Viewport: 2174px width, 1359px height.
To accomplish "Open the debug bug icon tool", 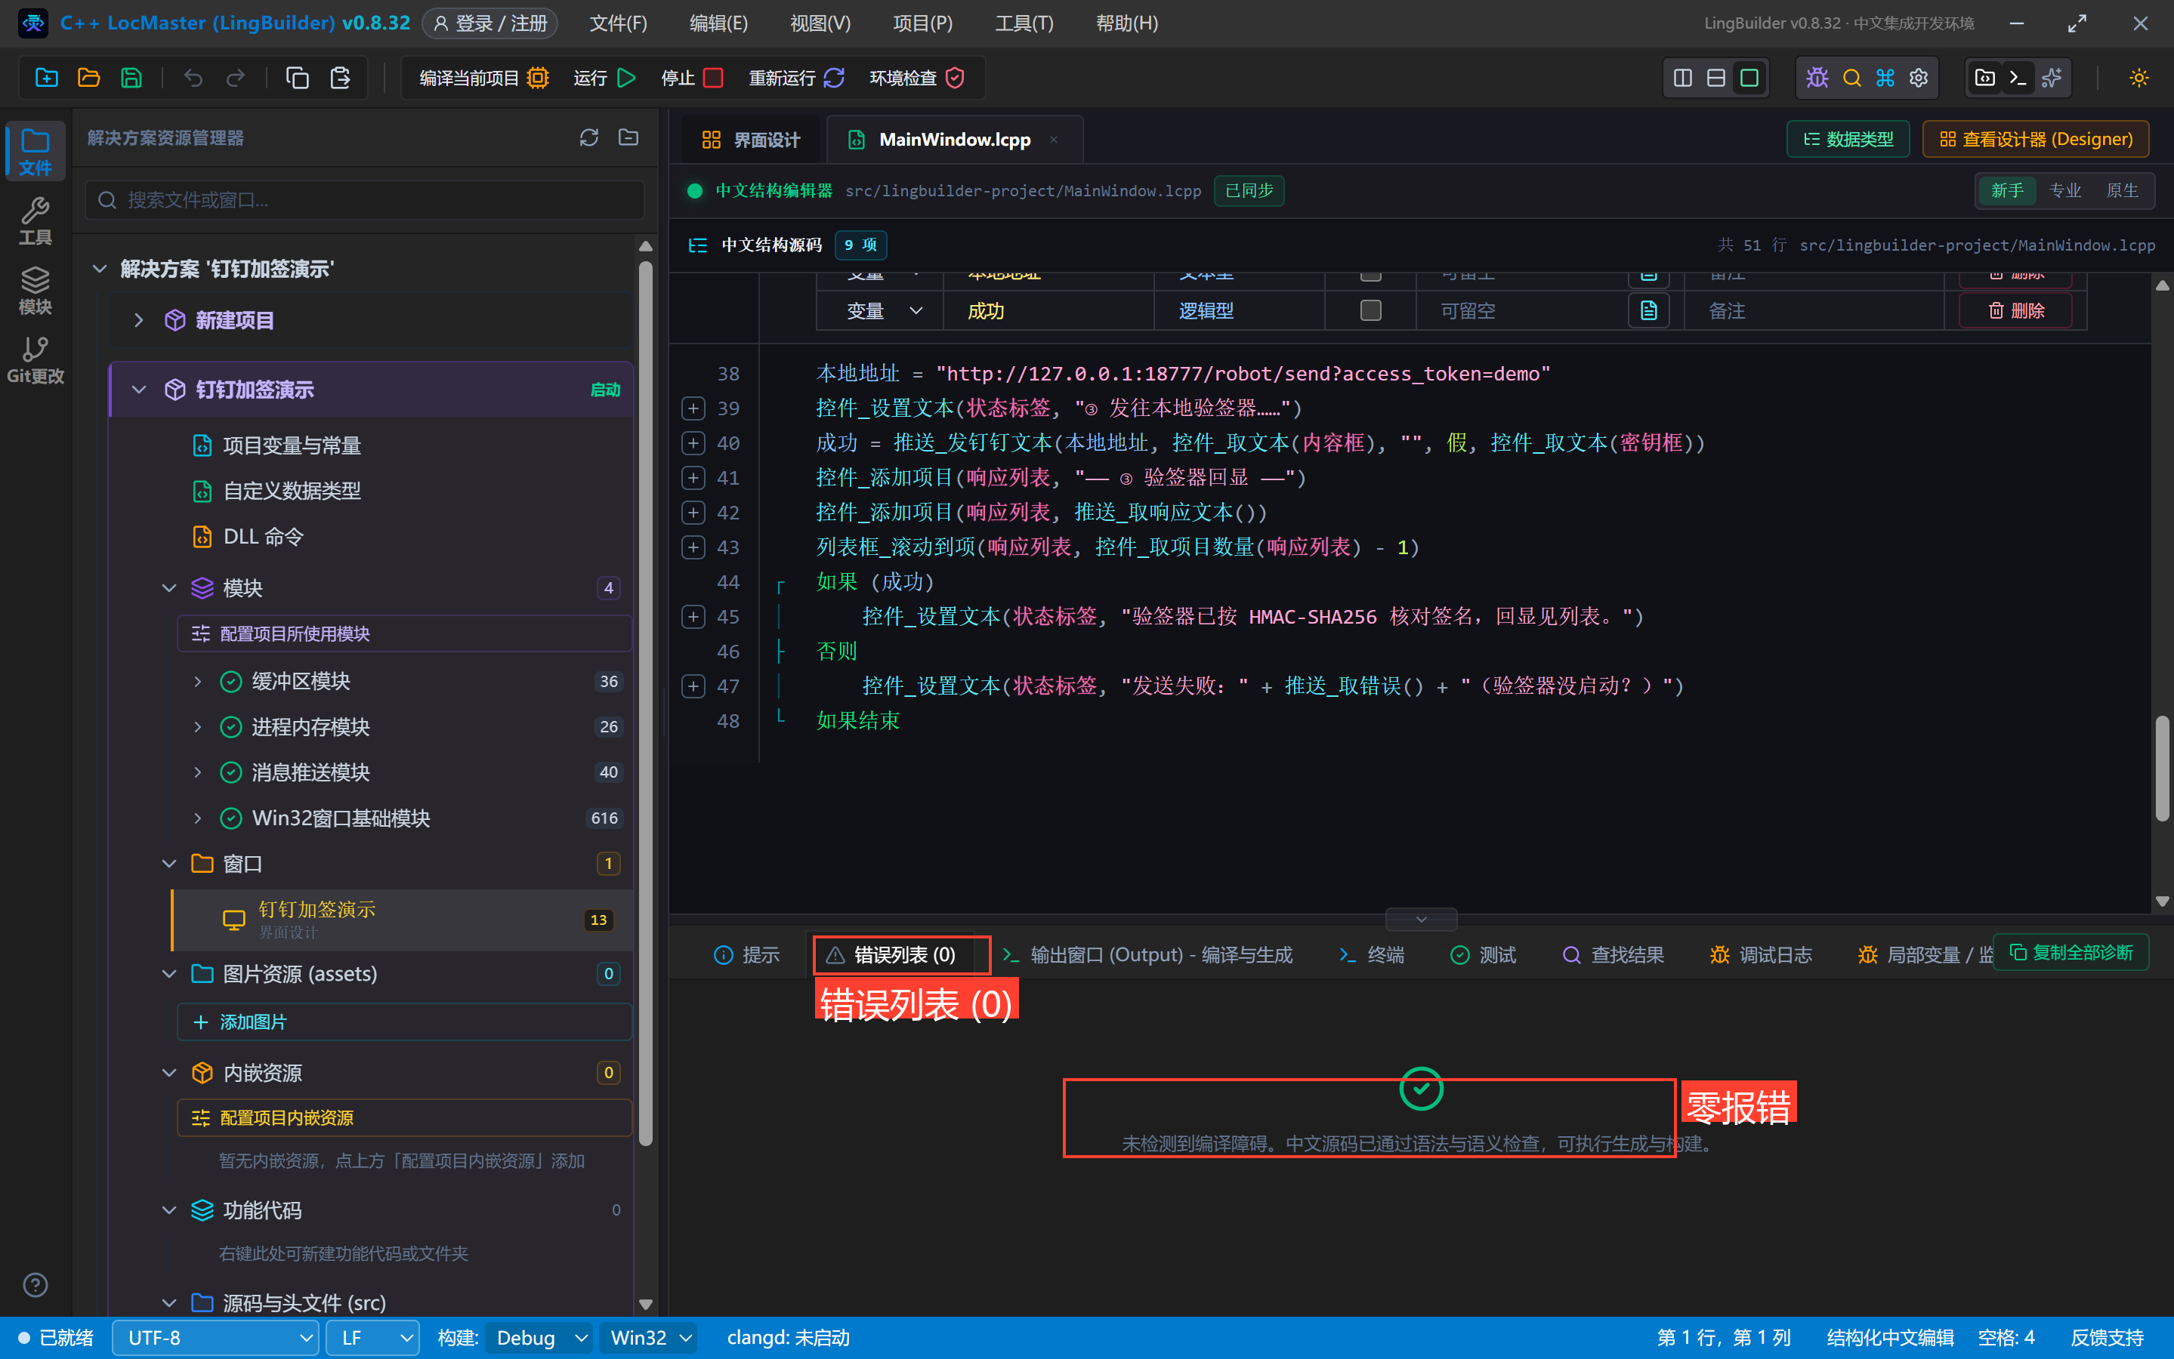I will pos(1817,79).
